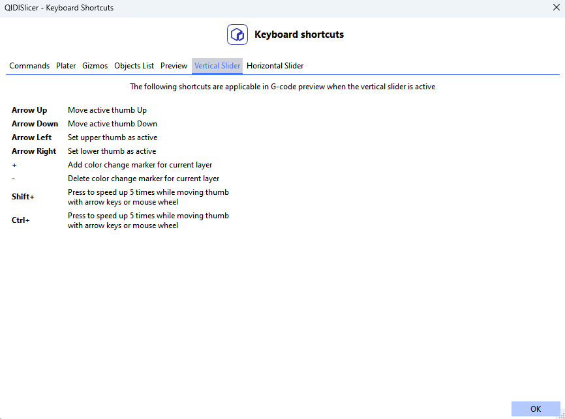565x419 pixels.
Task: Click the Arrow Up shortcut label
Action: pos(29,110)
